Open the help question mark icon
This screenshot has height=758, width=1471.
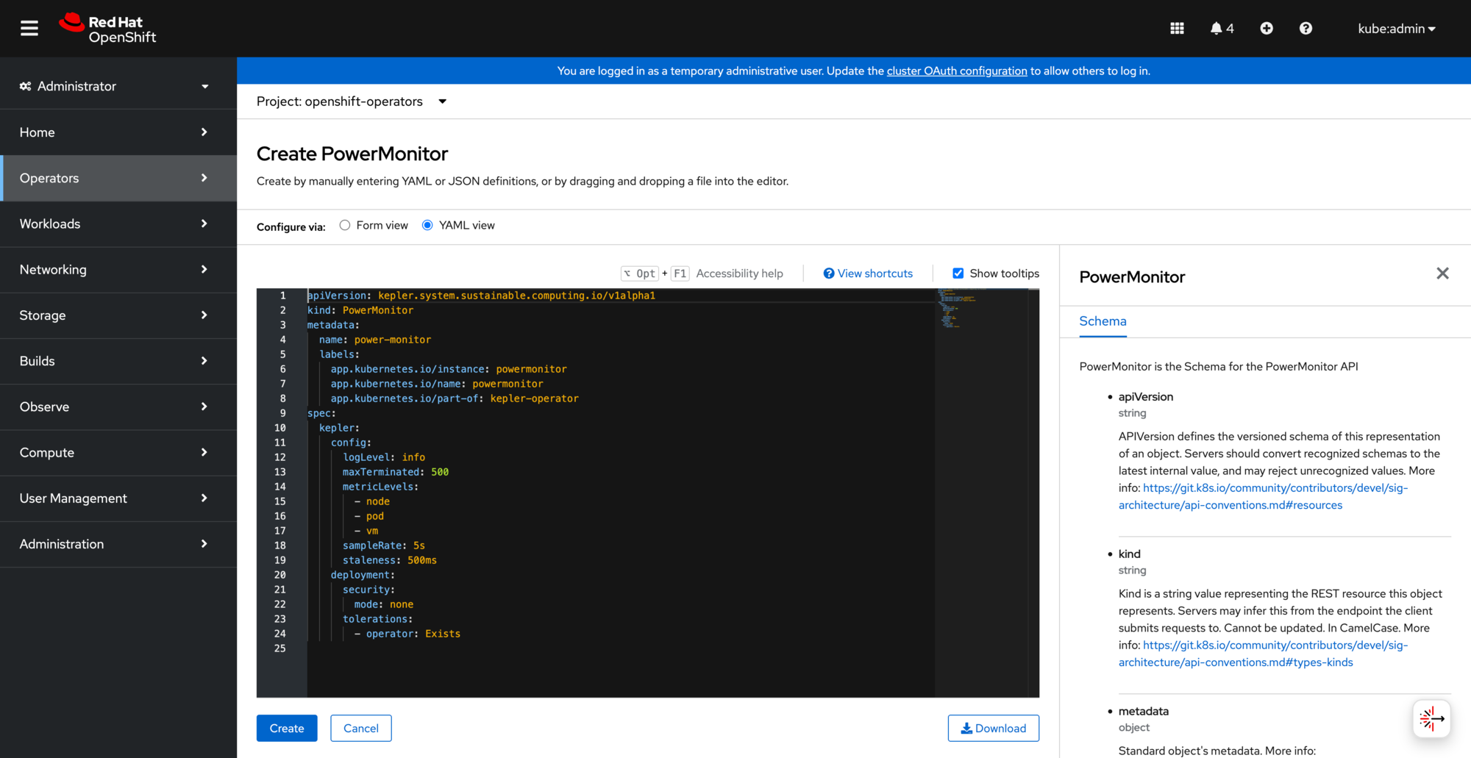(1306, 28)
